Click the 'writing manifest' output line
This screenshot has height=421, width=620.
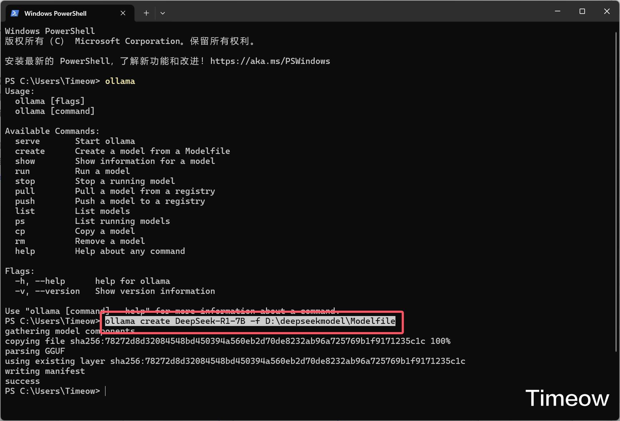(45, 371)
